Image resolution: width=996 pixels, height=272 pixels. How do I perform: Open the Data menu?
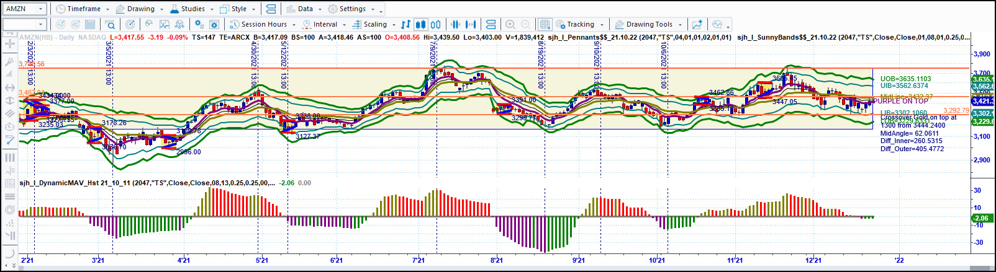[x=304, y=9]
